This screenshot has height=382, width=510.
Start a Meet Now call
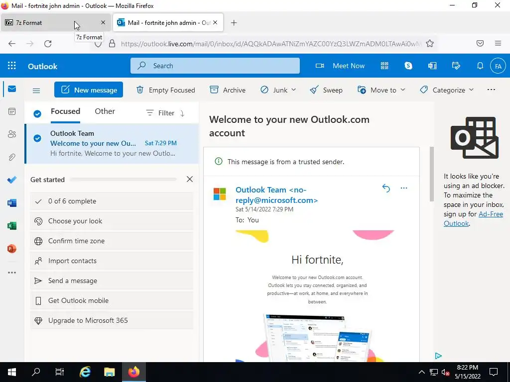click(x=340, y=66)
